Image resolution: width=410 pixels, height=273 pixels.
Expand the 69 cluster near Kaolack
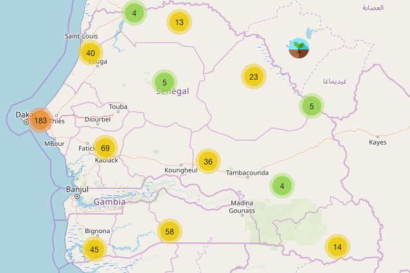point(105,148)
